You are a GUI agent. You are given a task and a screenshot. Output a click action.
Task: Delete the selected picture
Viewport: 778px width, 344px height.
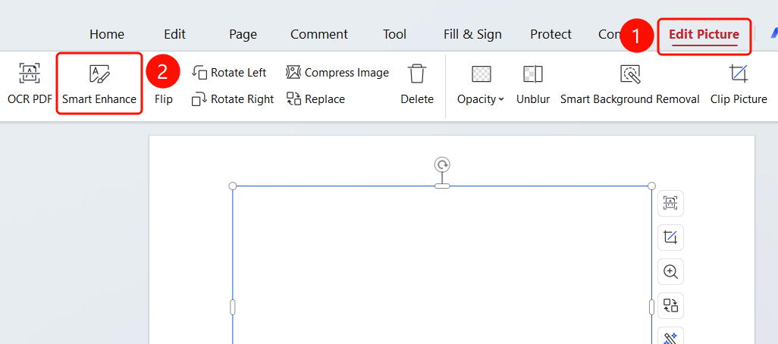tap(417, 84)
